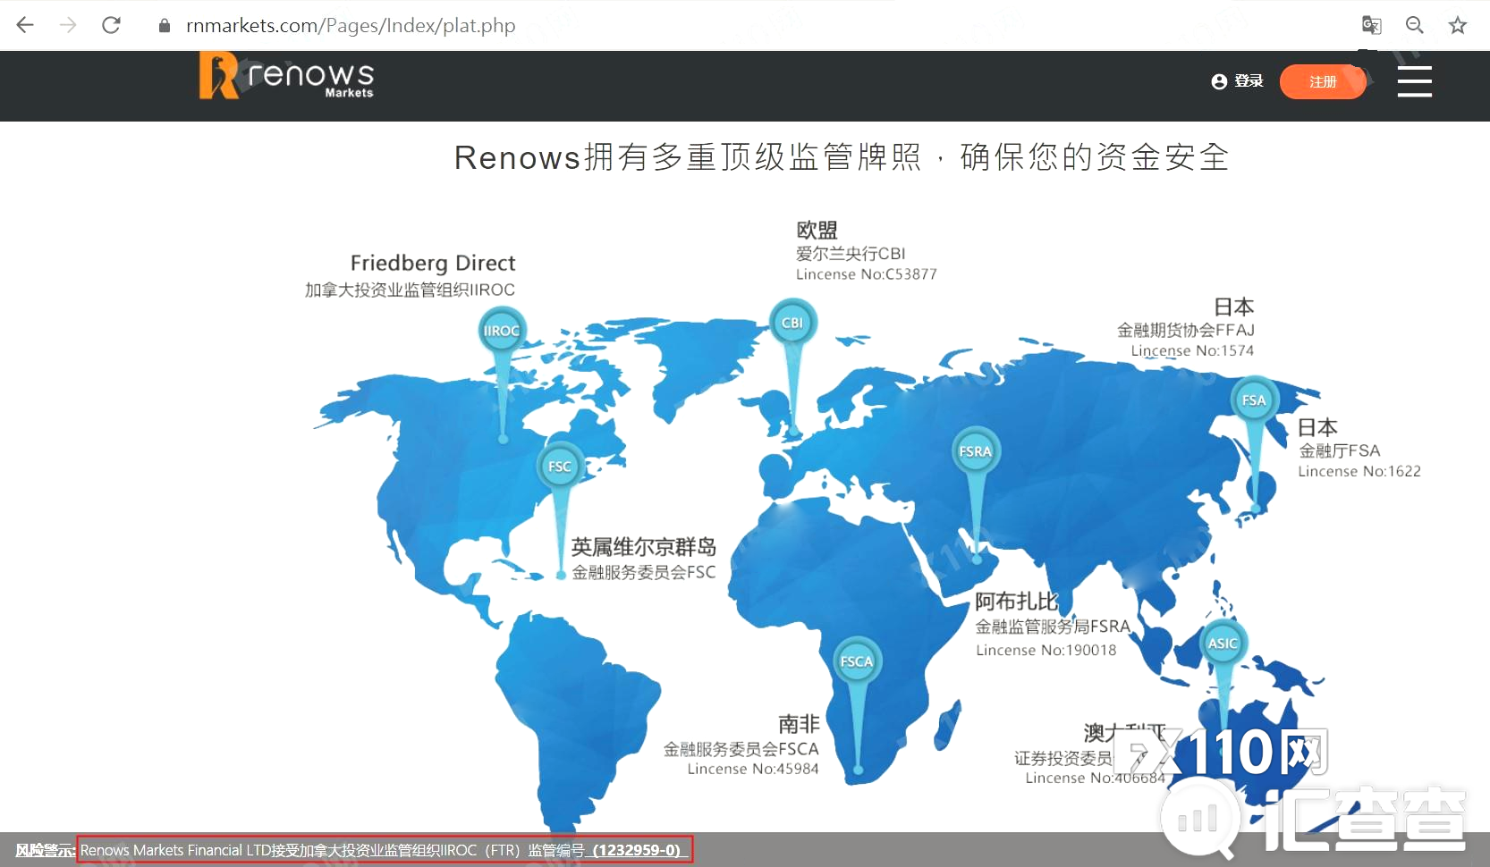1490x867 pixels.
Task: Click the CBI license marker for Ireland
Action: pyautogui.click(x=792, y=321)
